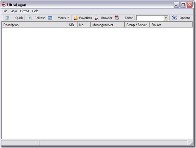The image size is (196, 148).
Task: Click the Editor icon
Action: pos(117,18)
